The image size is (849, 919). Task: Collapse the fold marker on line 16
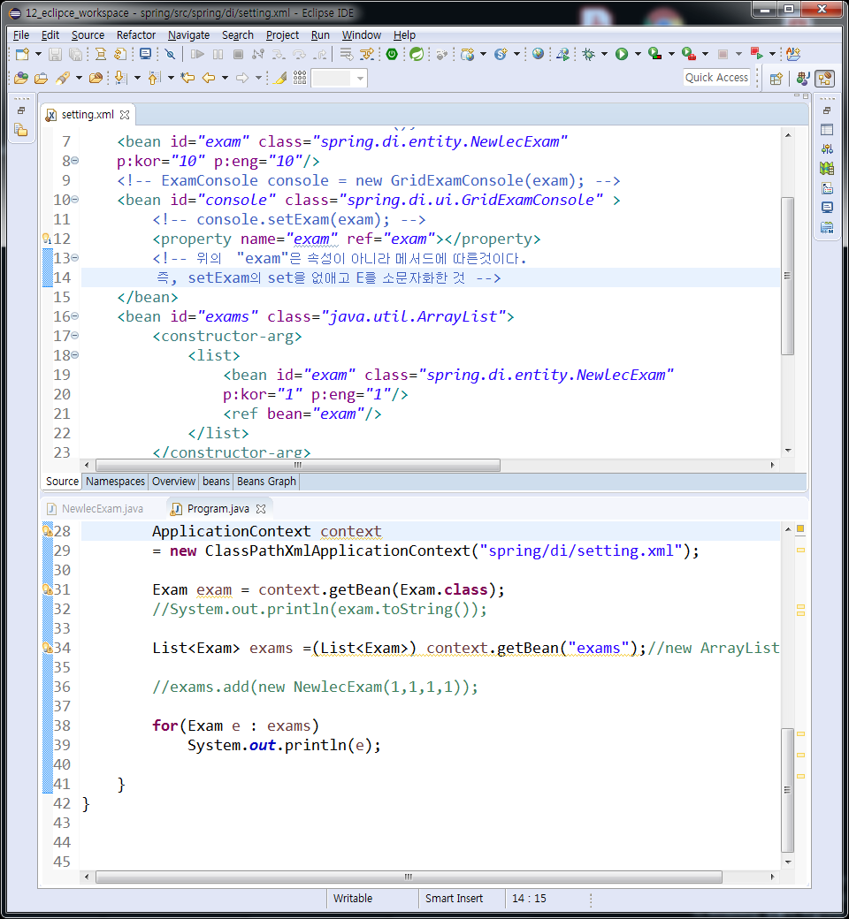pos(75,316)
